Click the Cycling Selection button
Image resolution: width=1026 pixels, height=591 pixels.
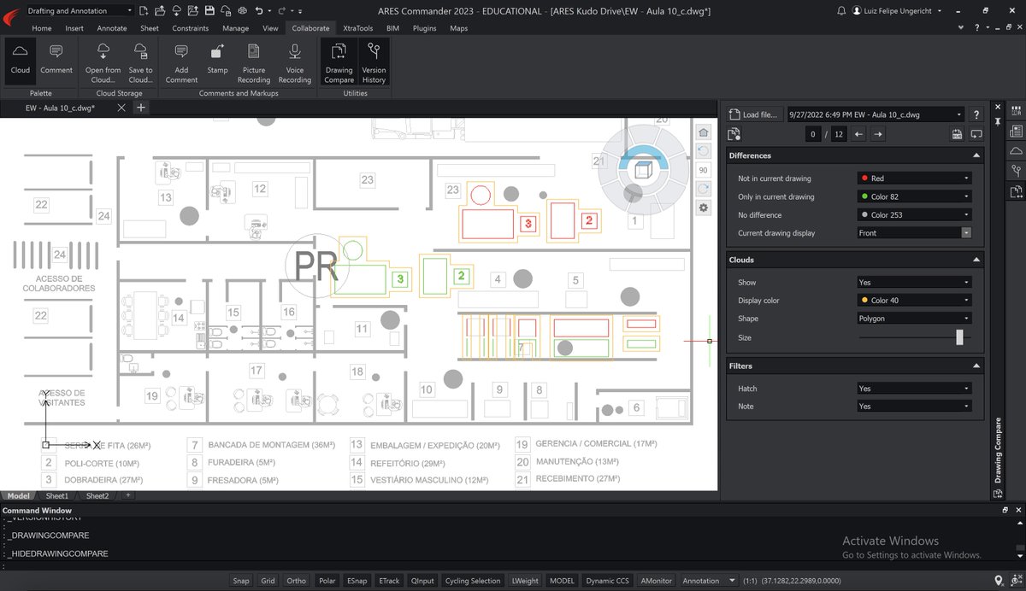coord(473,581)
